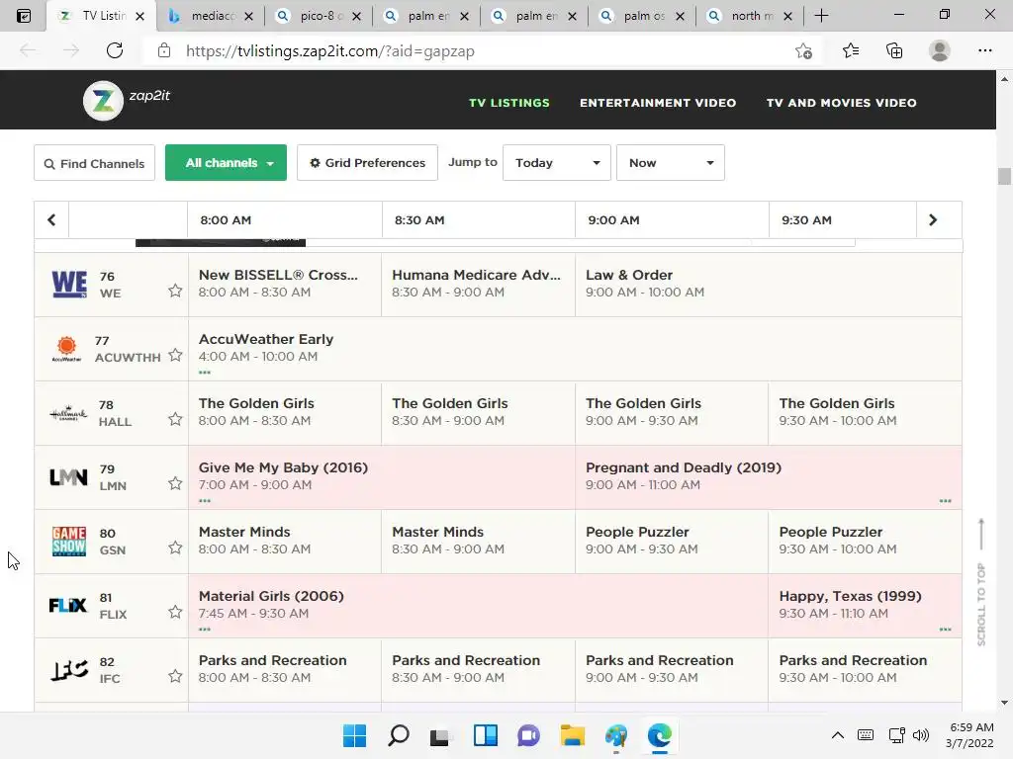
Task: Favorite the GSN channel star
Action: 175,548
